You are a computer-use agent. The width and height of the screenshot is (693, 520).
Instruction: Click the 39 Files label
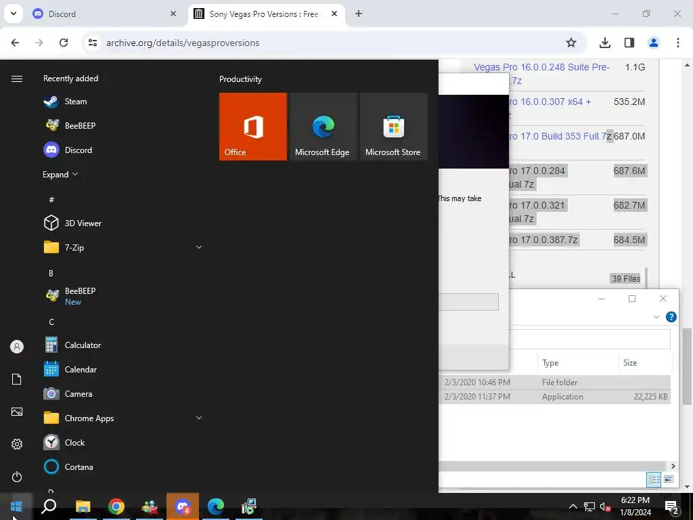[x=626, y=278]
